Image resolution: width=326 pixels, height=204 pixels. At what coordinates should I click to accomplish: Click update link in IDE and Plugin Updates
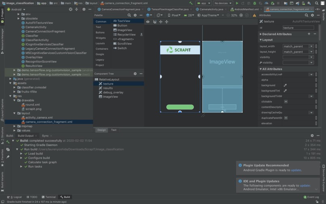click(x=305, y=185)
